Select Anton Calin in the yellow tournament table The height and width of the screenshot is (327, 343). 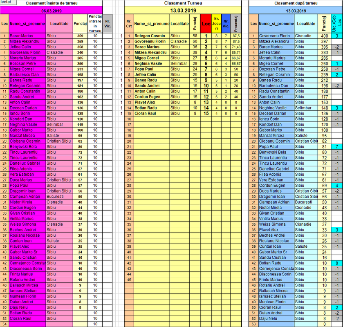pos(152,91)
